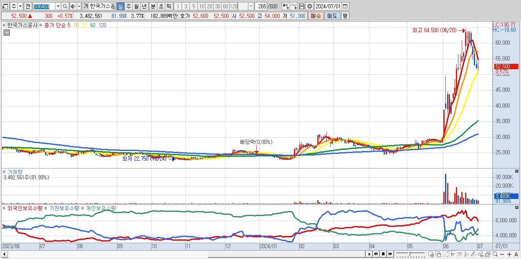Click the crosshair axis tool icon at bottom
This screenshot has height=259, width=521.
(x=452, y=254)
